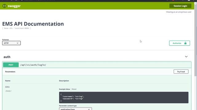Click the 'Viewing as an anonymous user' text
The image size is (197, 110).
pyautogui.click(x=179, y=12)
